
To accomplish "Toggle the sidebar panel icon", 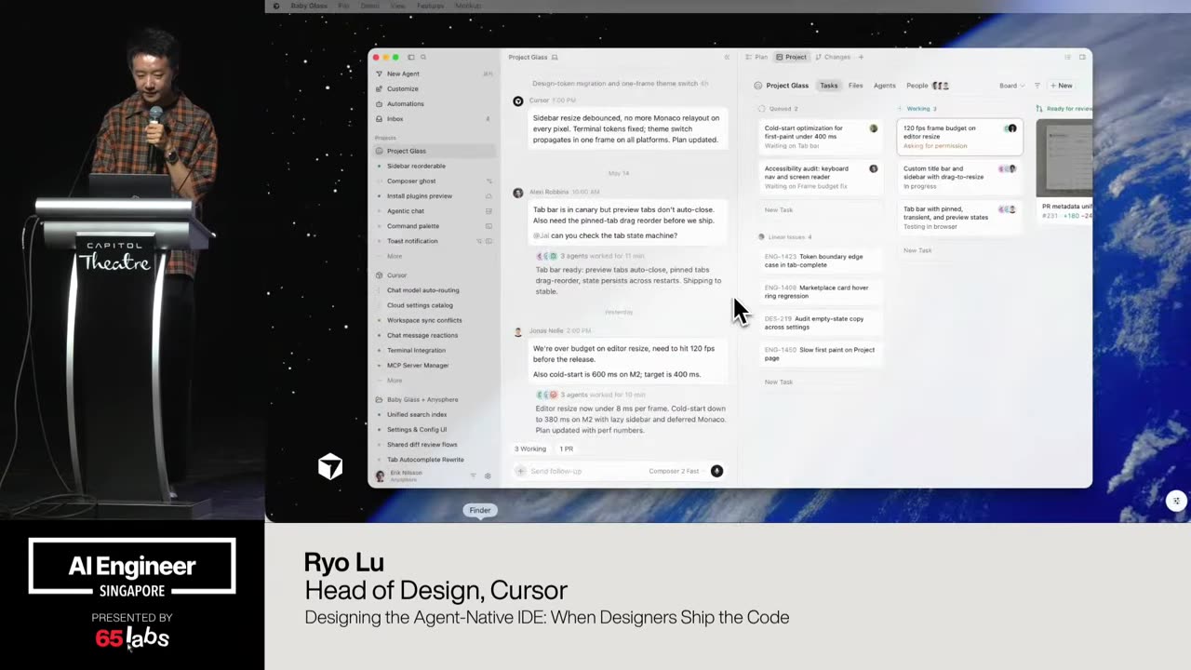I will click(x=410, y=58).
